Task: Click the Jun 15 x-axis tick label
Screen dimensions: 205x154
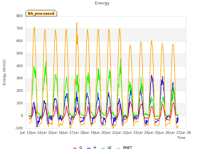Action: (x=47, y=133)
